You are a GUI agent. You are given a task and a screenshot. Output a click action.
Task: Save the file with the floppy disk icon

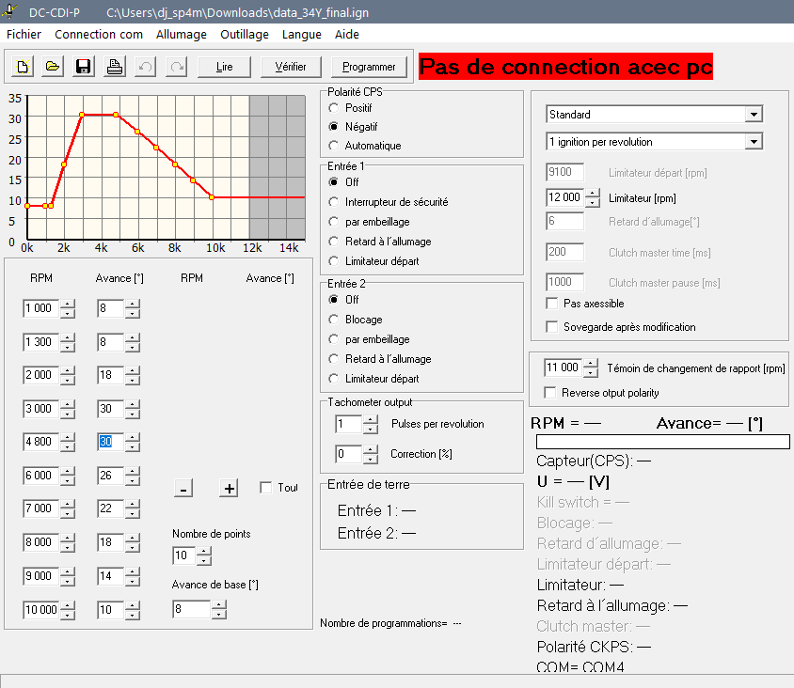(x=83, y=67)
